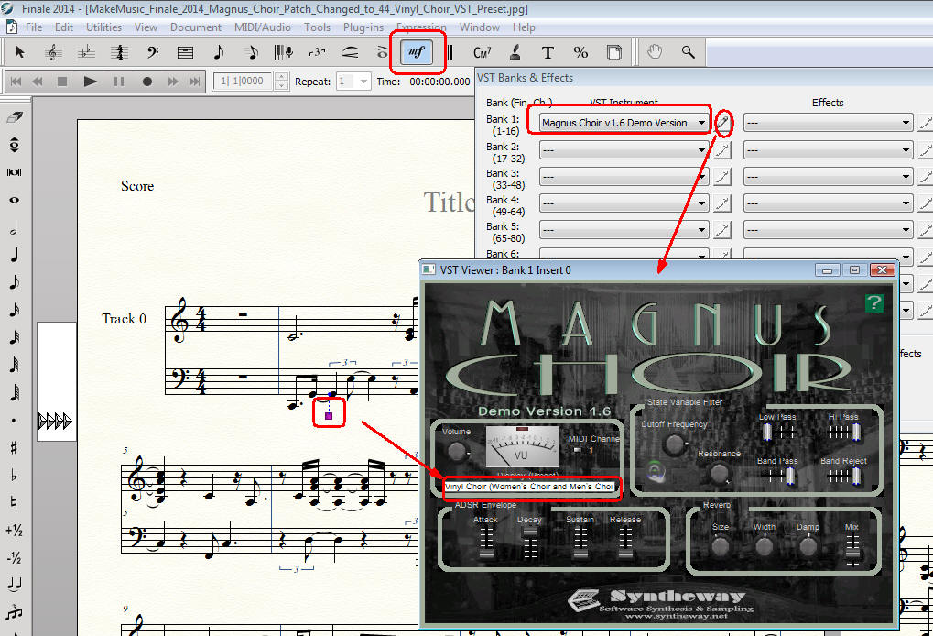
Task: Open the Utilities menu
Action: click(103, 27)
